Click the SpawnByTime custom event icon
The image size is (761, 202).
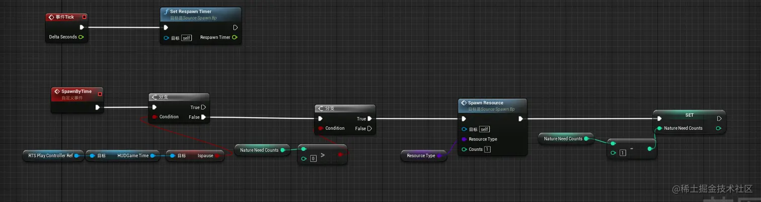tap(57, 92)
